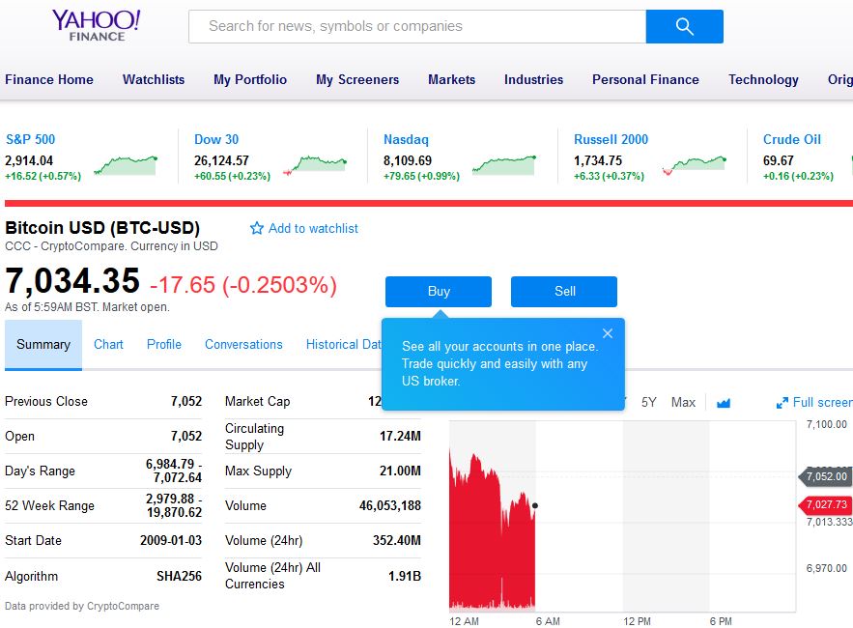The height and width of the screenshot is (628, 853).
Task: Open the Conversations tab
Action: (x=243, y=344)
